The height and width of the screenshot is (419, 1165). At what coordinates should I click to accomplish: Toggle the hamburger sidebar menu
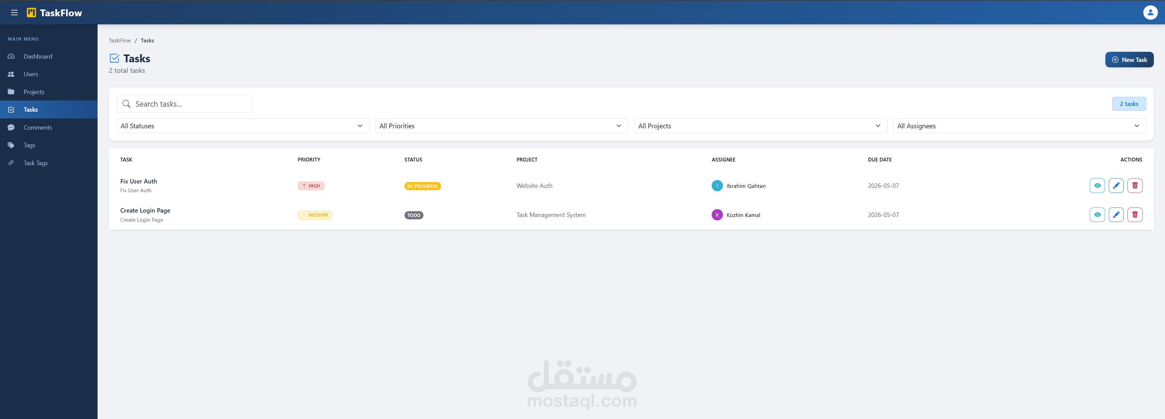(x=15, y=13)
